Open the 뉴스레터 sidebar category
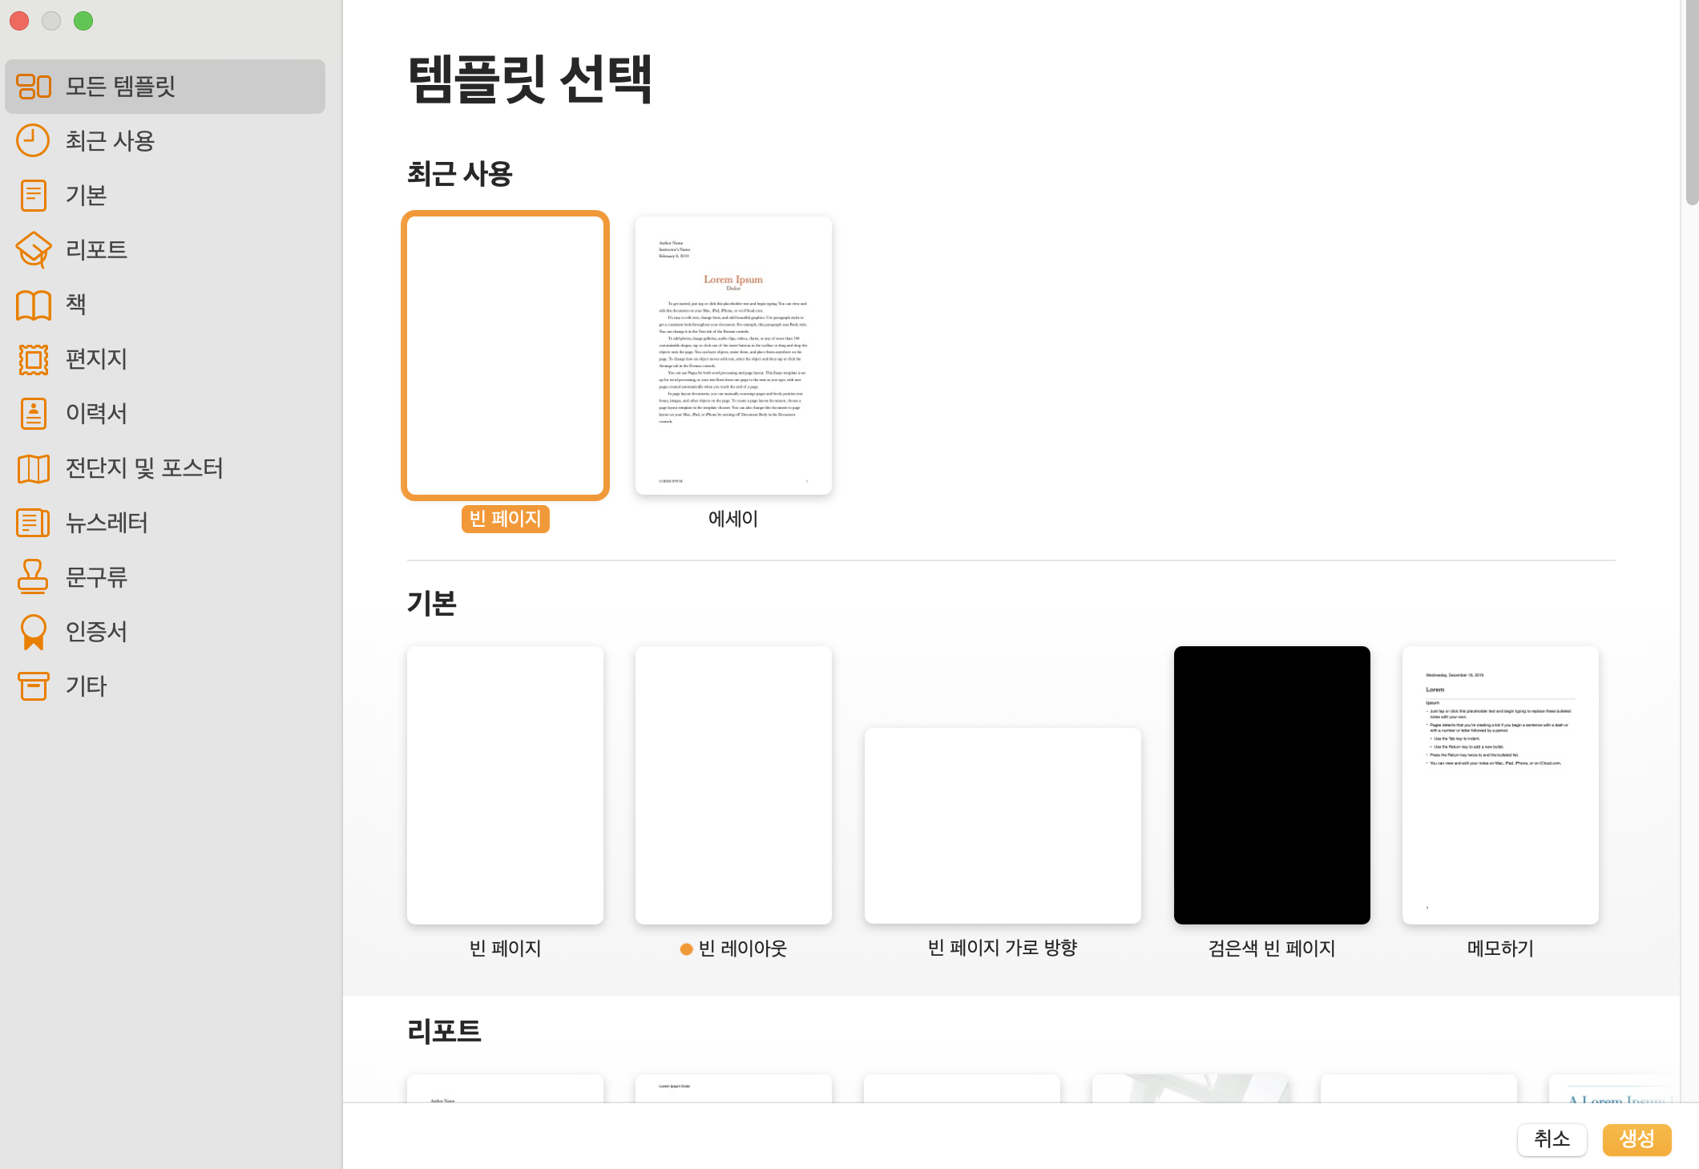The image size is (1699, 1169). point(165,522)
